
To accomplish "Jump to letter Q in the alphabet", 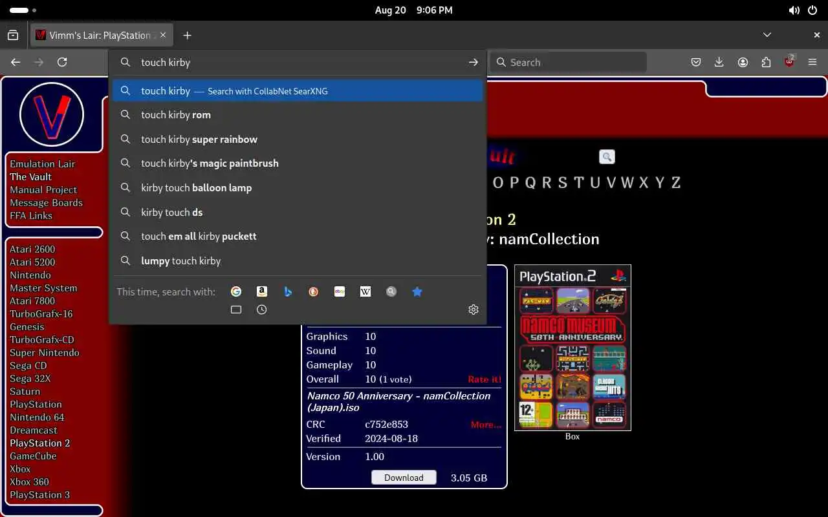I will coord(530,182).
